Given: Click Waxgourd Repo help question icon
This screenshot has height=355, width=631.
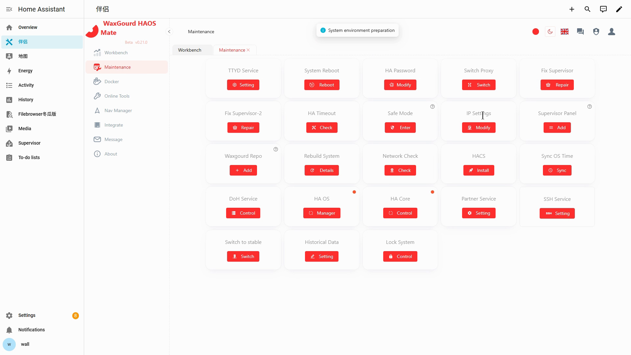Looking at the screenshot, I should [276, 149].
